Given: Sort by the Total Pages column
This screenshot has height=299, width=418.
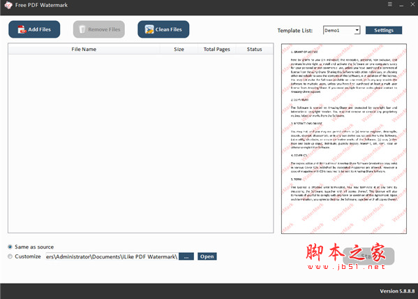Looking at the screenshot, I should click(x=216, y=49).
